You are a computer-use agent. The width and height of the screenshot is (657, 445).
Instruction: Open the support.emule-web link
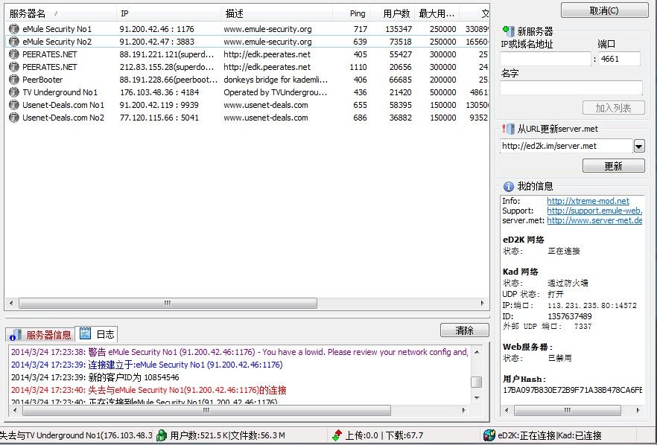coord(594,211)
